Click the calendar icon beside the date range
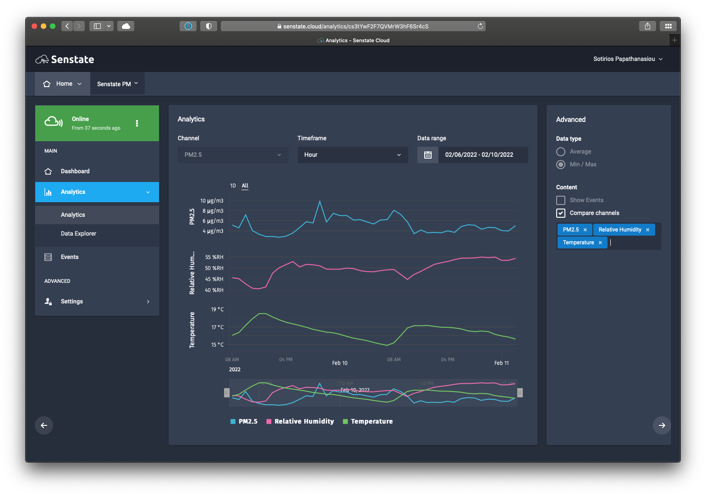Image resolution: width=706 pixels, height=496 pixels. coord(428,155)
